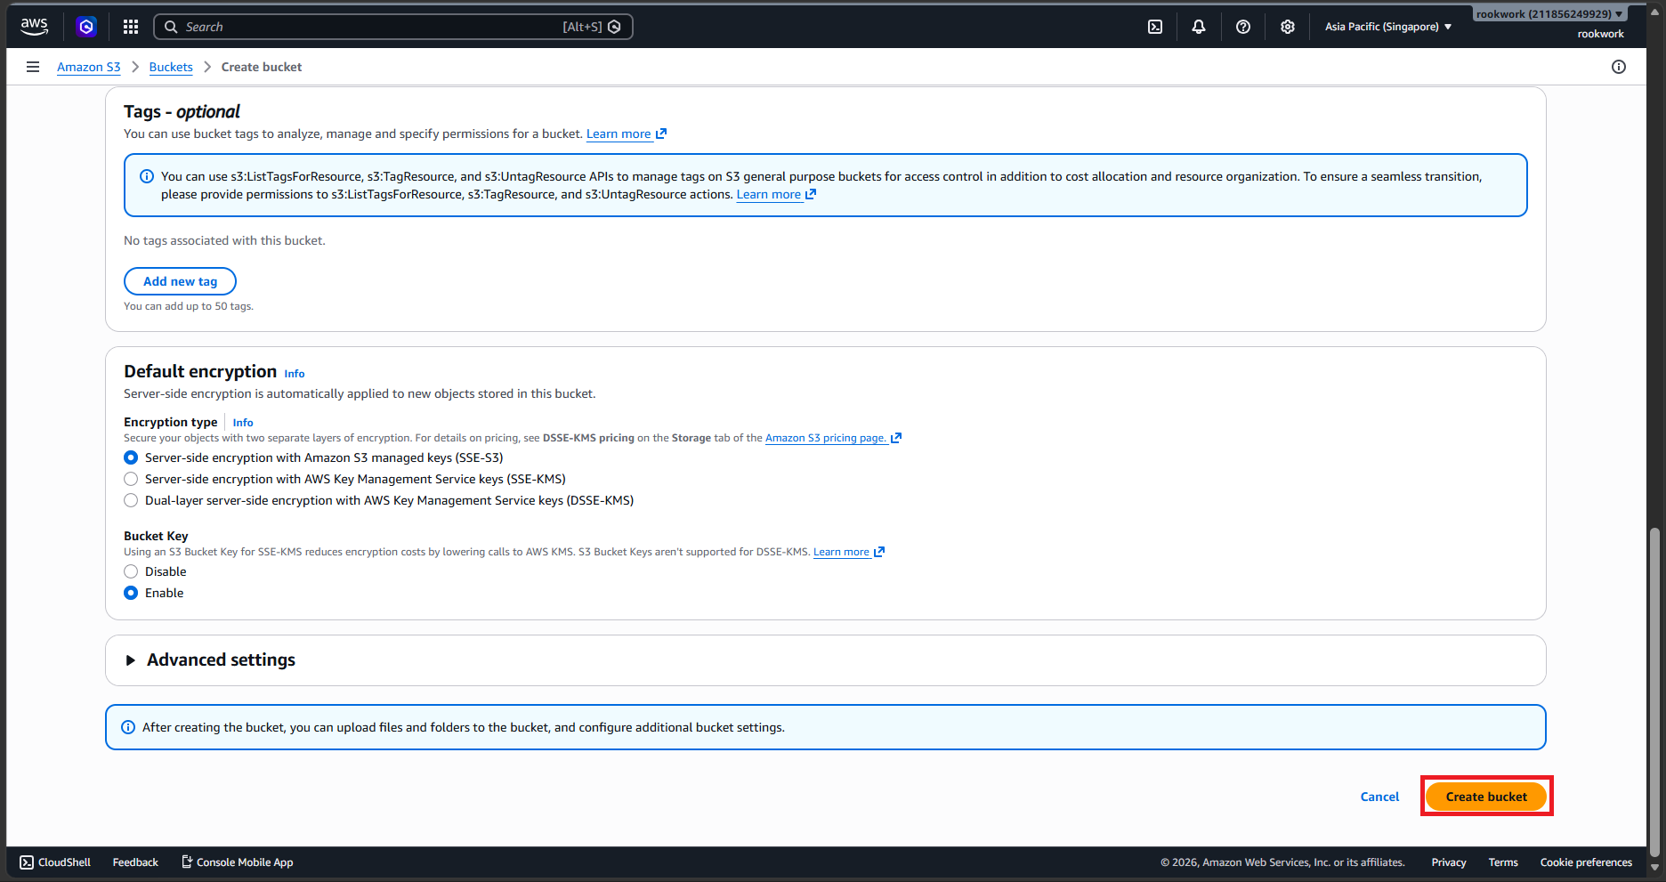Open the info panel icon at right
Viewport: 1666px width, 882px height.
[1619, 67]
